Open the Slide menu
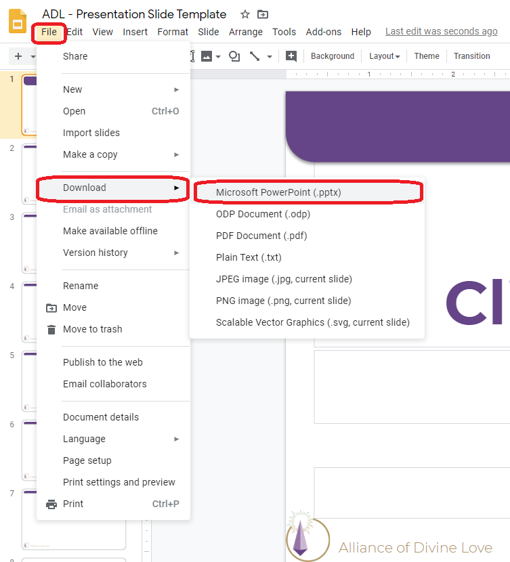 (208, 33)
